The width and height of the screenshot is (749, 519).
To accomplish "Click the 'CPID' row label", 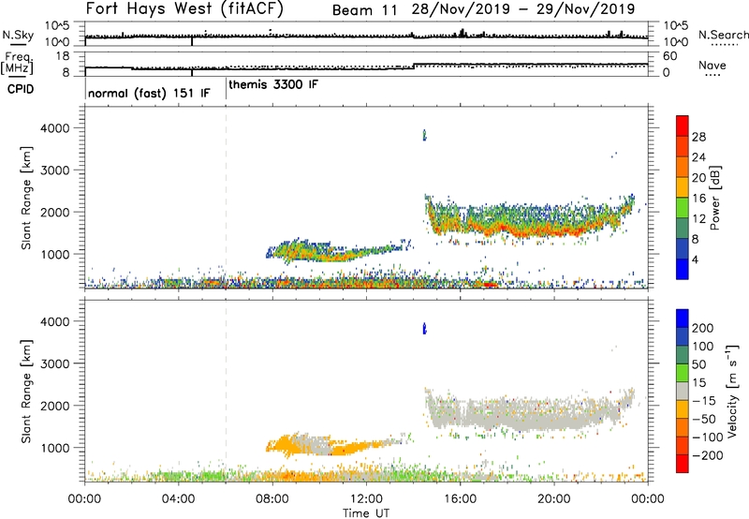I will point(21,89).
